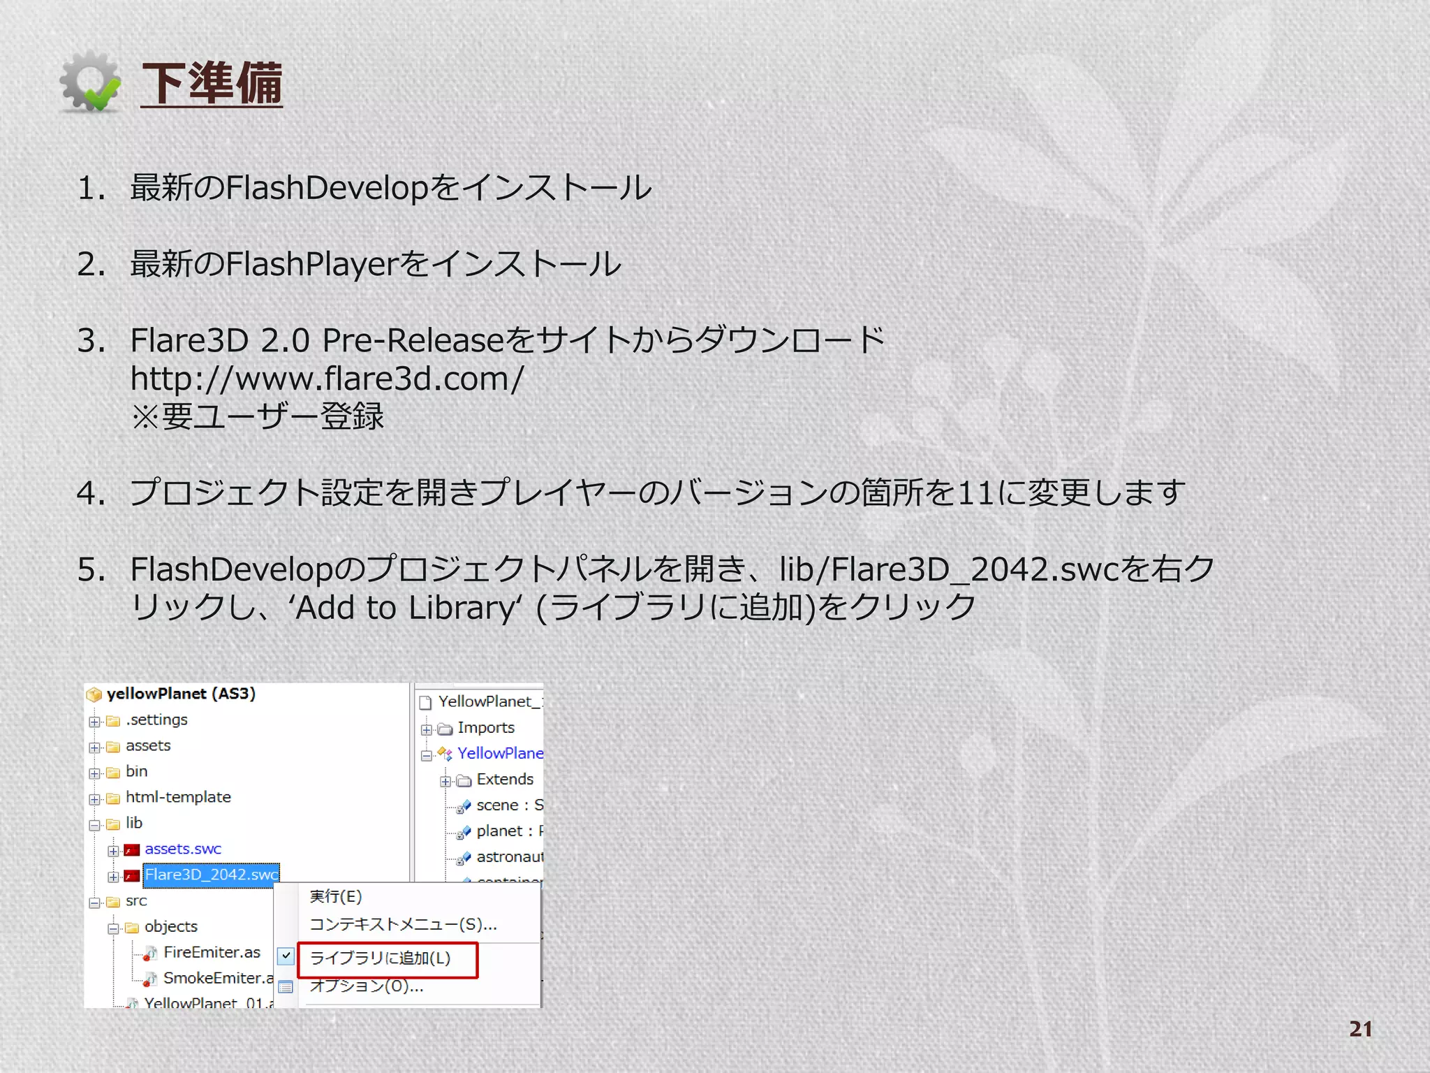The height and width of the screenshot is (1073, 1430).
Task: Expand the assets folder node
Action: pos(94,747)
